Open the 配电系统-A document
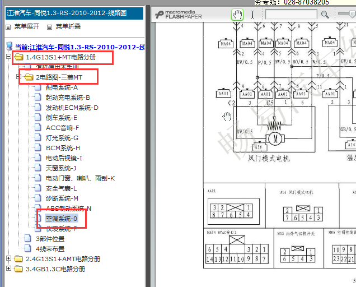This screenshot has height=287, width=356. click(62, 87)
